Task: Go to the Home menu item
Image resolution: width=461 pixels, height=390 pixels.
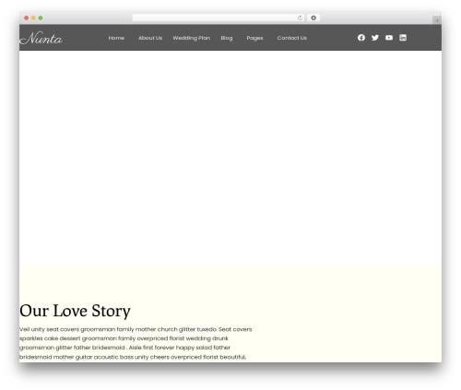Action: [116, 38]
